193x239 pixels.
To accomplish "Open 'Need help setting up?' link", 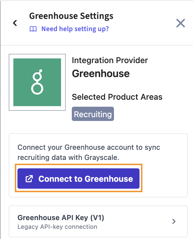I will point(75,29).
